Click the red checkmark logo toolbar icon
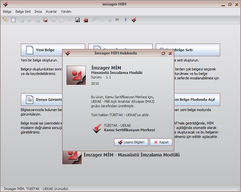241x192 pixels. pyautogui.click(x=134, y=20)
